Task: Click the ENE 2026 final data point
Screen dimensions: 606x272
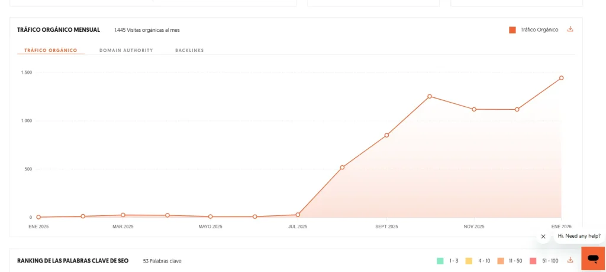Action: pyautogui.click(x=561, y=78)
